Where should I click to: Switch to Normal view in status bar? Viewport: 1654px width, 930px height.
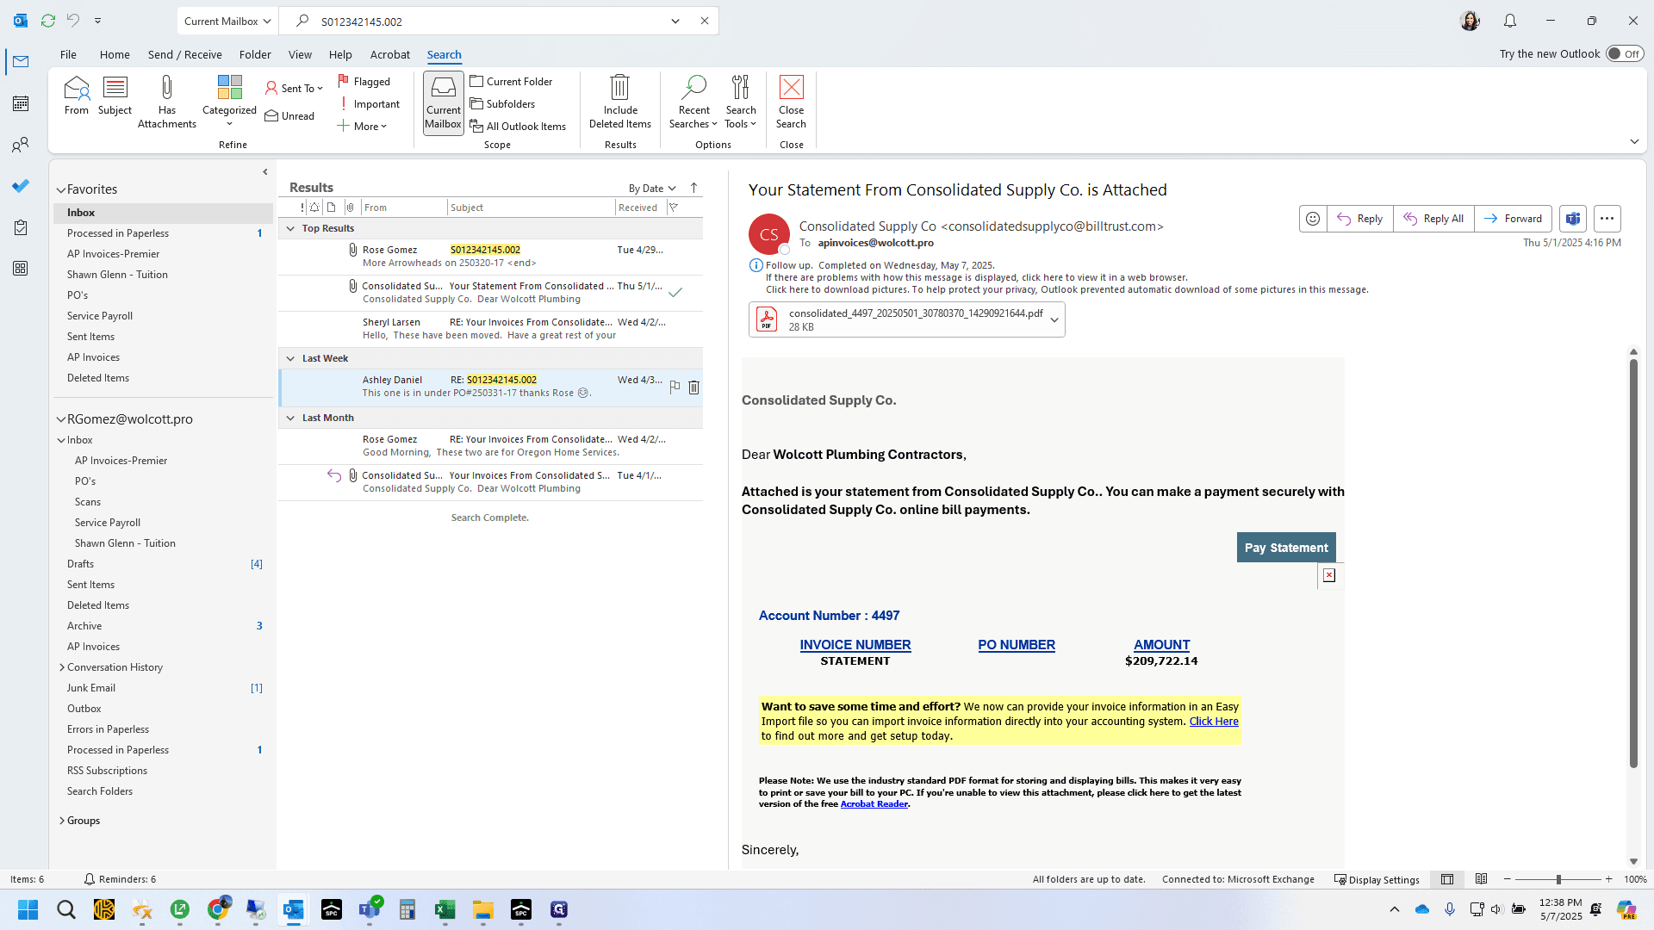pyautogui.click(x=1447, y=879)
